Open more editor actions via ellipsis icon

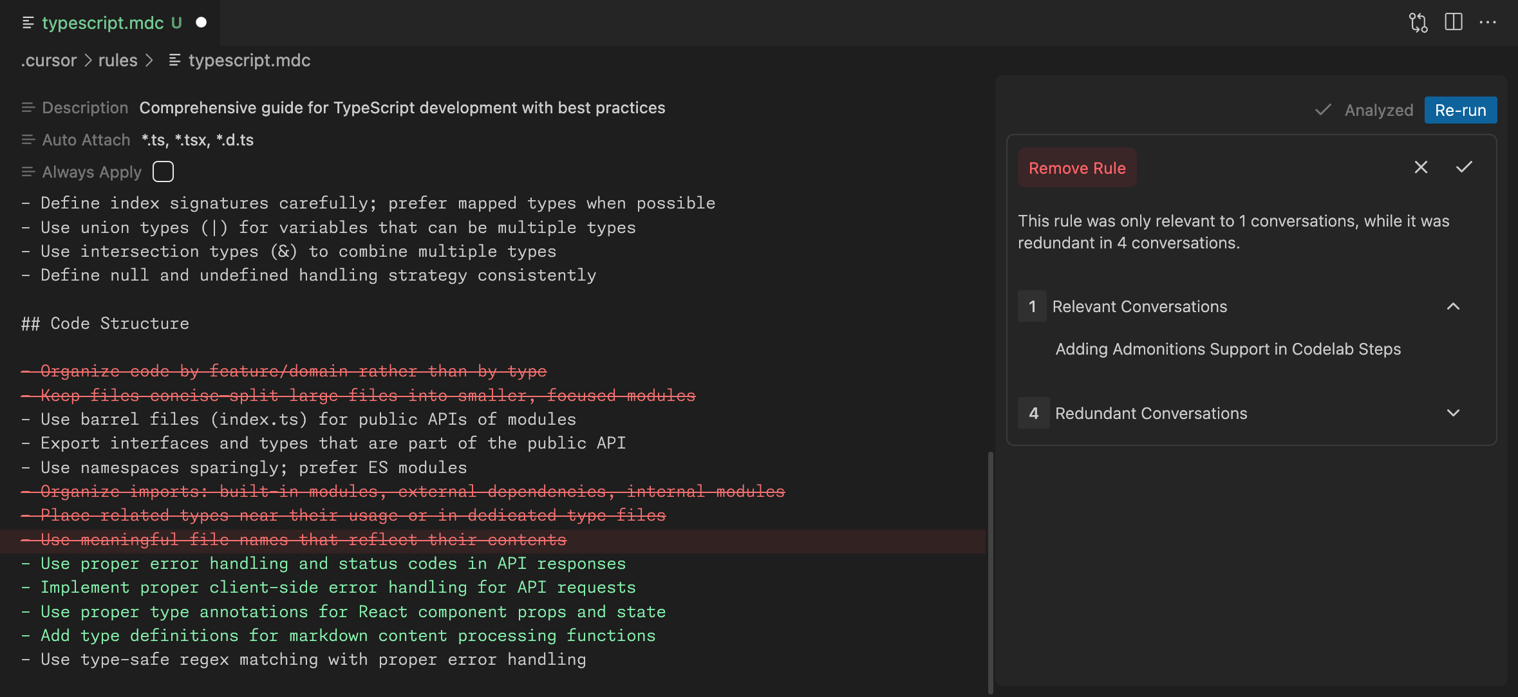[x=1488, y=22]
